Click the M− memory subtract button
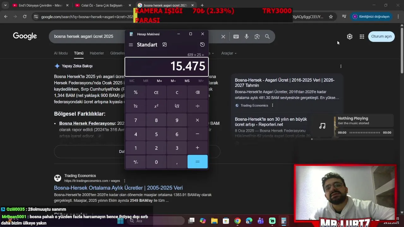The height and width of the screenshot is (227, 404). coord(173,81)
